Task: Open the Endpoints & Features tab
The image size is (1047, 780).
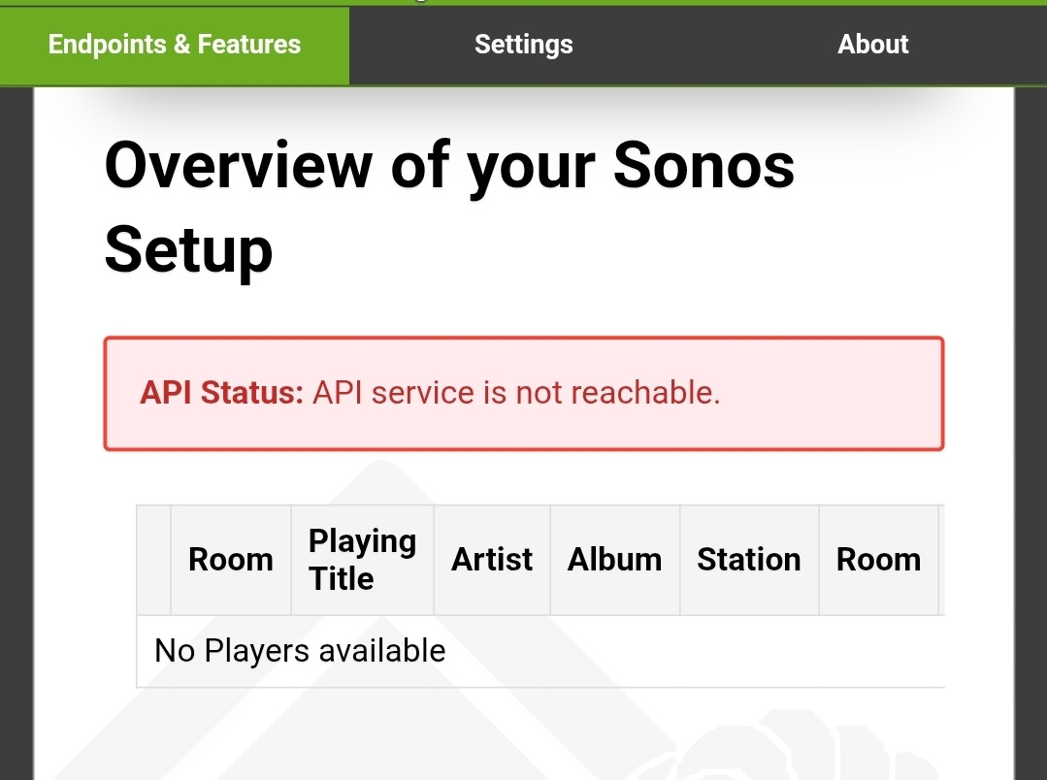Action: 175,45
